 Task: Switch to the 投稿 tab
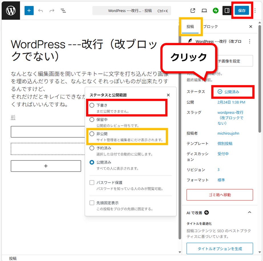click(190, 27)
